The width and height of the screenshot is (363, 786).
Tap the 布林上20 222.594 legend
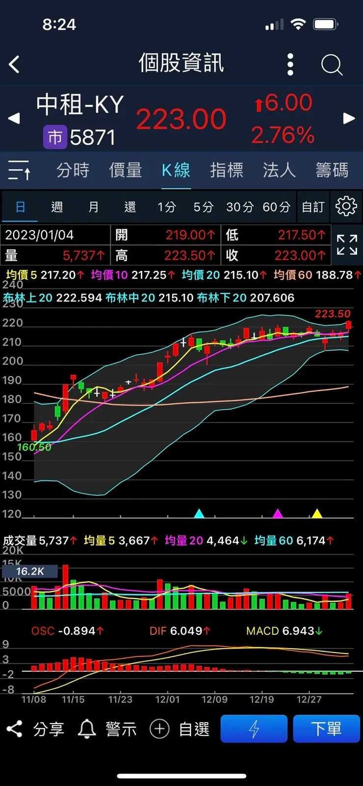coord(52,298)
